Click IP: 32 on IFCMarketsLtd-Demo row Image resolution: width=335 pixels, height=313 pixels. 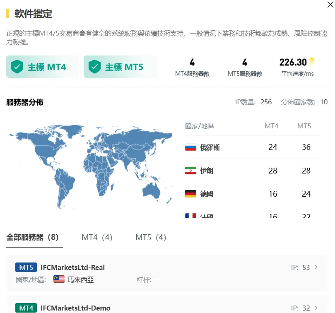tap(300, 308)
